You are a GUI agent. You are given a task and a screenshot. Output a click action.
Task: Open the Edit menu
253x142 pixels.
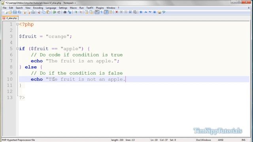pos(11,8)
